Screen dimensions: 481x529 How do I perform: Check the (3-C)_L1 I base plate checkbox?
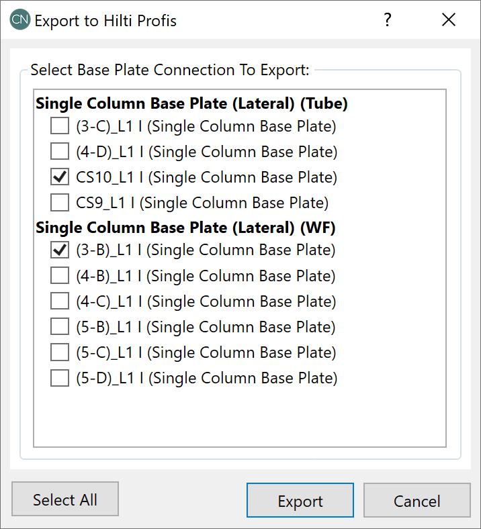click(60, 126)
